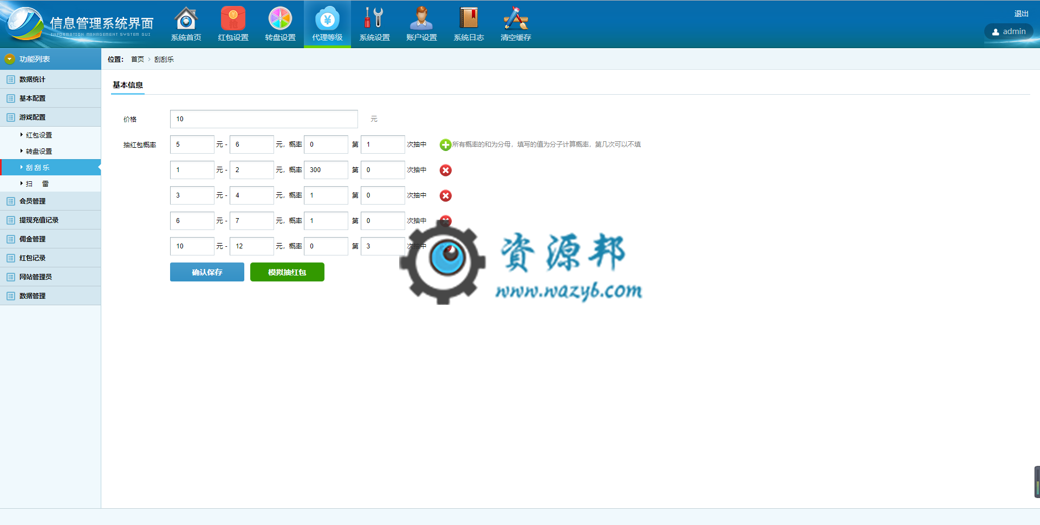The width and height of the screenshot is (1040, 525).
Task: Delete the 3元-4元 probability row
Action: (x=445, y=195)
